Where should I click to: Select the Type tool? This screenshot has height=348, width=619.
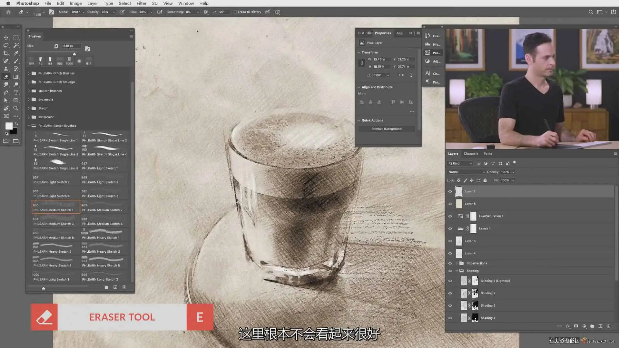click(x=16, y=92)
